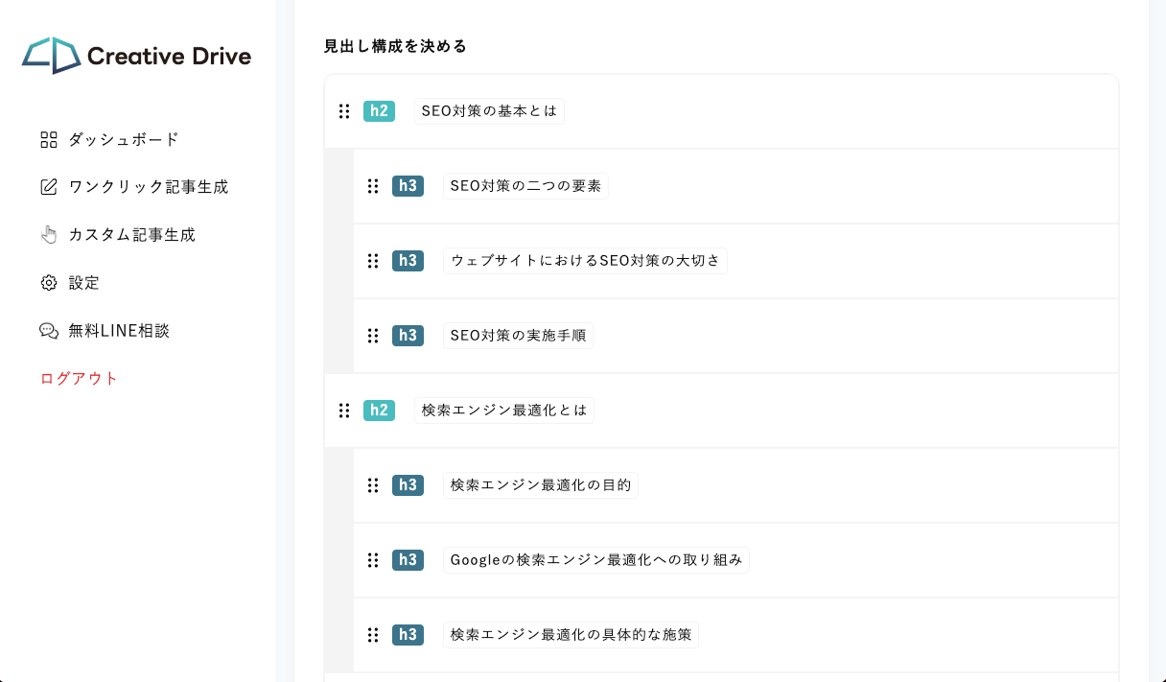Click drag handle beside 検索エンジン最適化とは
Screen dimensions: 1166x682
[x=344, y=411]
